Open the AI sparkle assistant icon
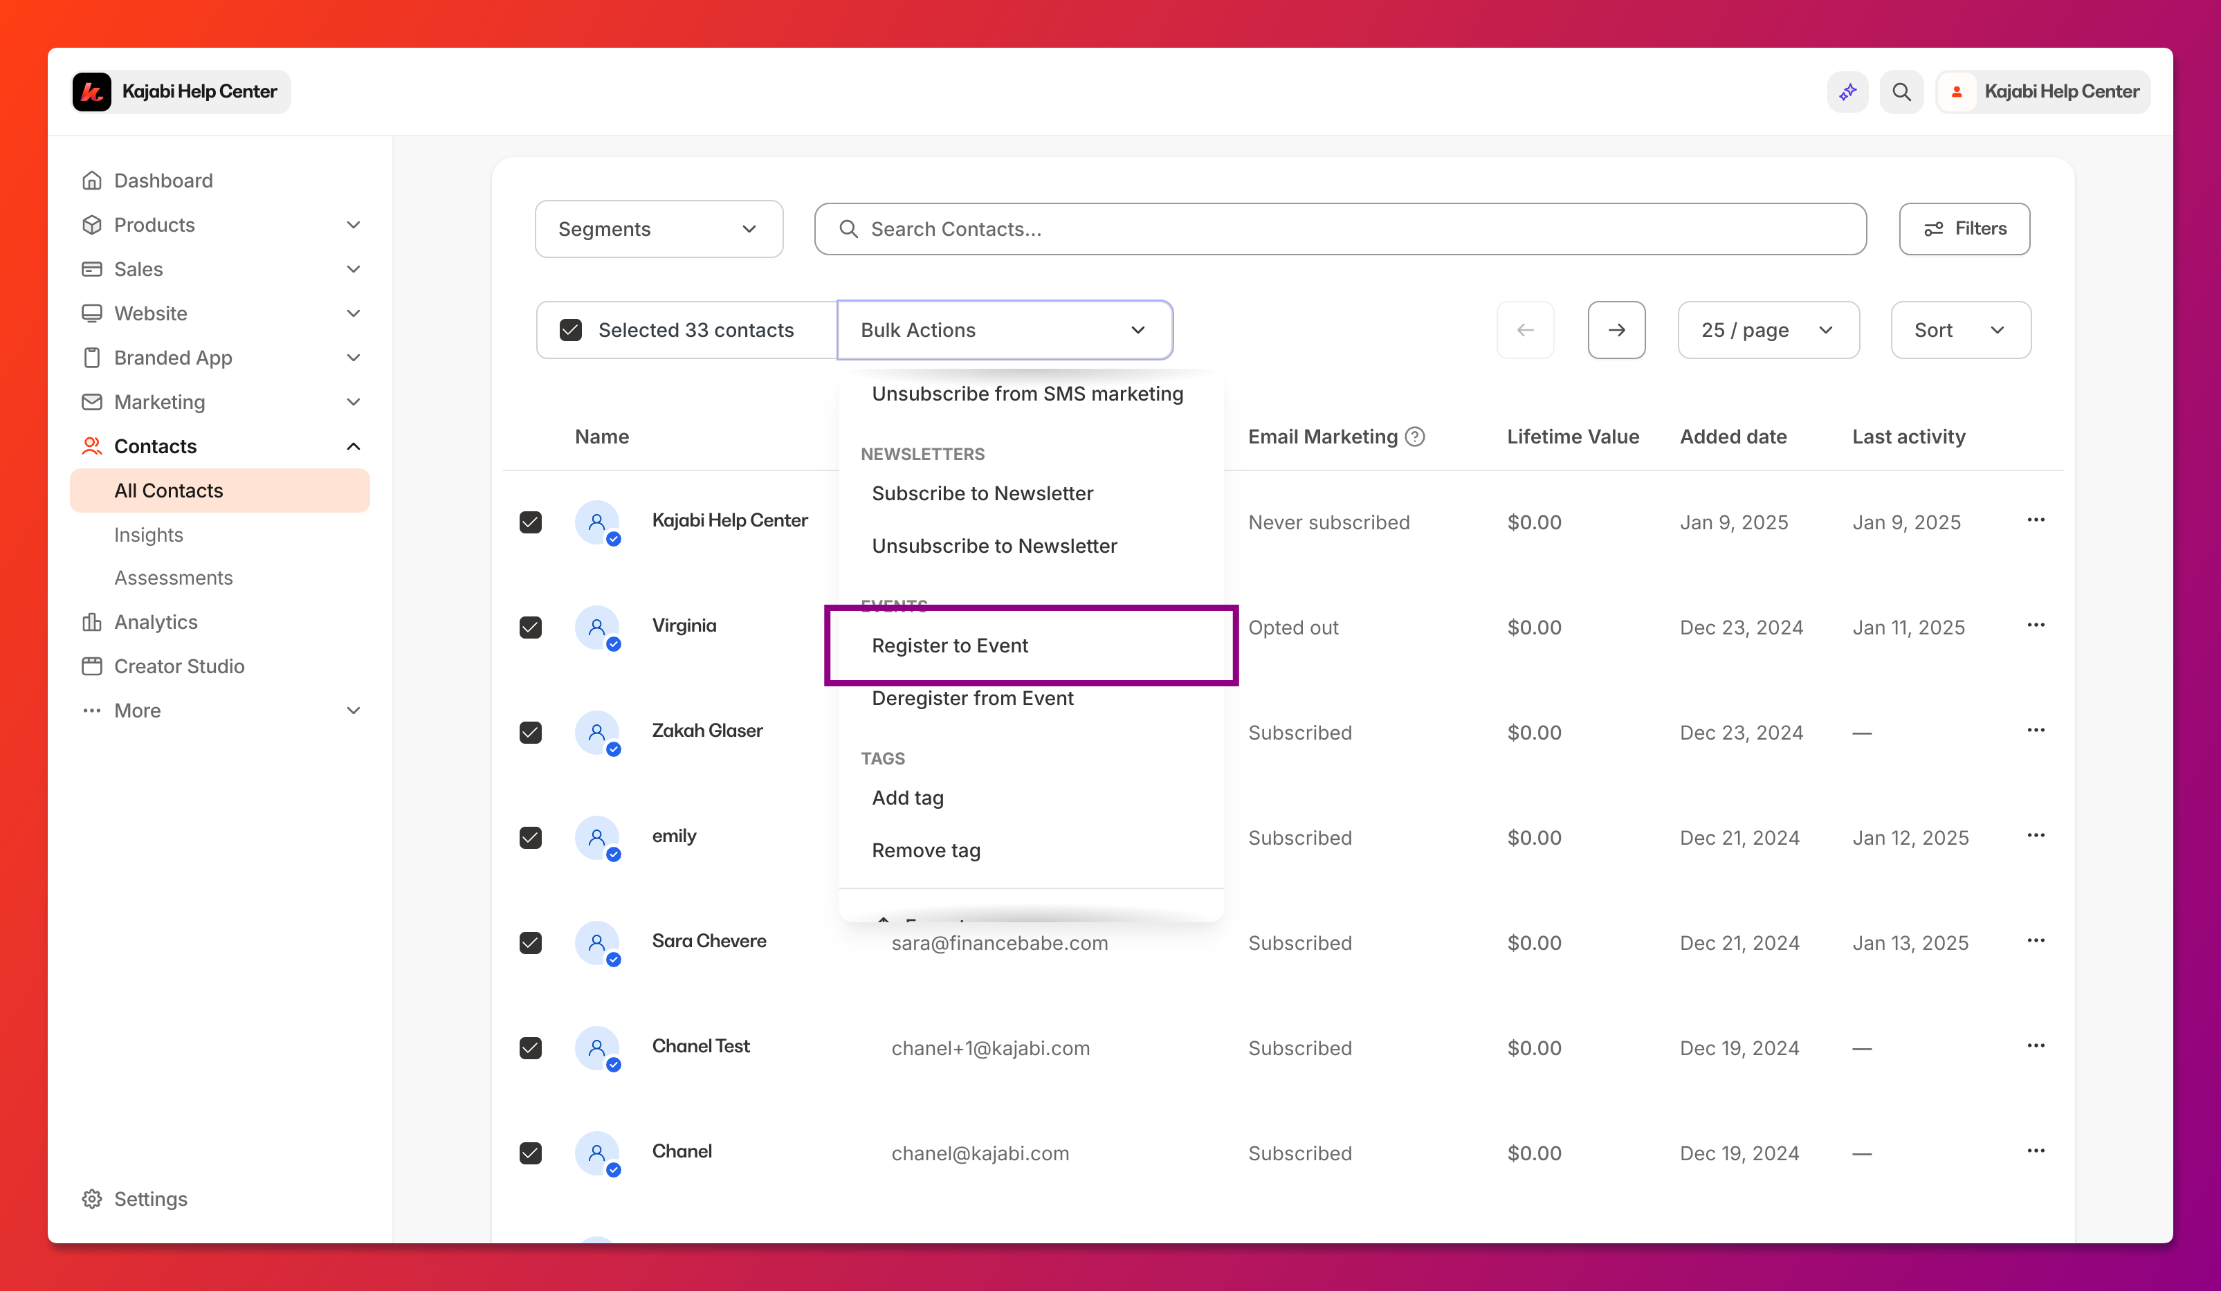The image size is (2221, 1291). 1847,91
